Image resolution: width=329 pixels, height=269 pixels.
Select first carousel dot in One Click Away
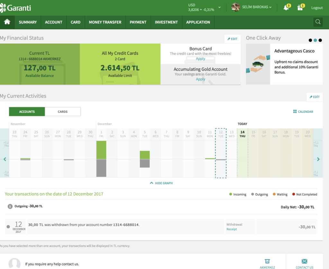[x=310, y=40]
